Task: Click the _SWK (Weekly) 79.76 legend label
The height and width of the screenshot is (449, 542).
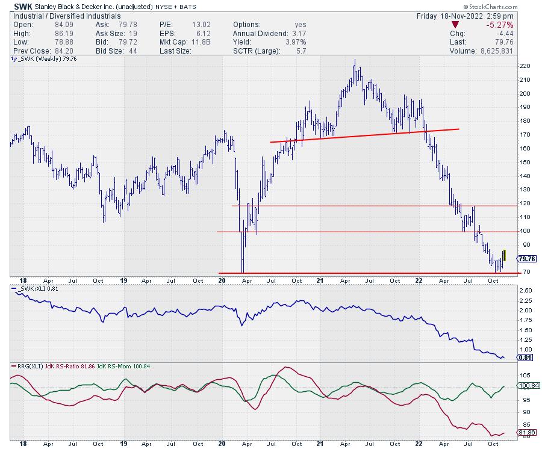Action: tap(42, 60)
